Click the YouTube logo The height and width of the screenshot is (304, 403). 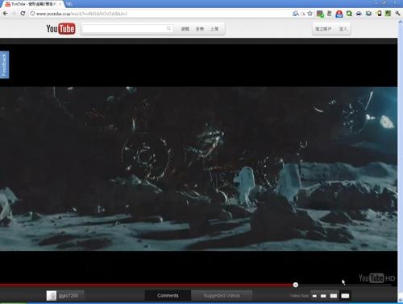point(60,29)
